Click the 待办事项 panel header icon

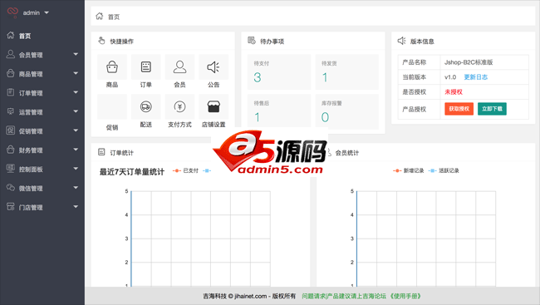coord(252,41)
